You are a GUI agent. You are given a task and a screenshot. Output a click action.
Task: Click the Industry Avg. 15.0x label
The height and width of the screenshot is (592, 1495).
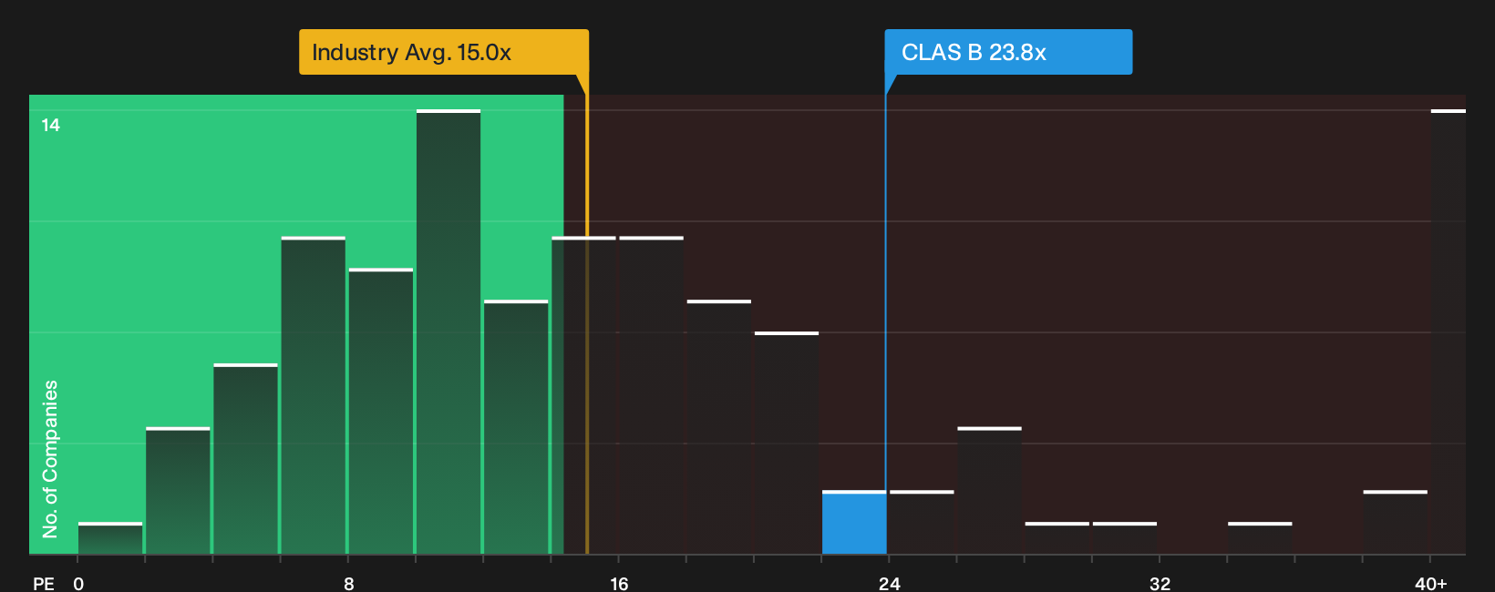pyautogui.click(x=444, y=52)
